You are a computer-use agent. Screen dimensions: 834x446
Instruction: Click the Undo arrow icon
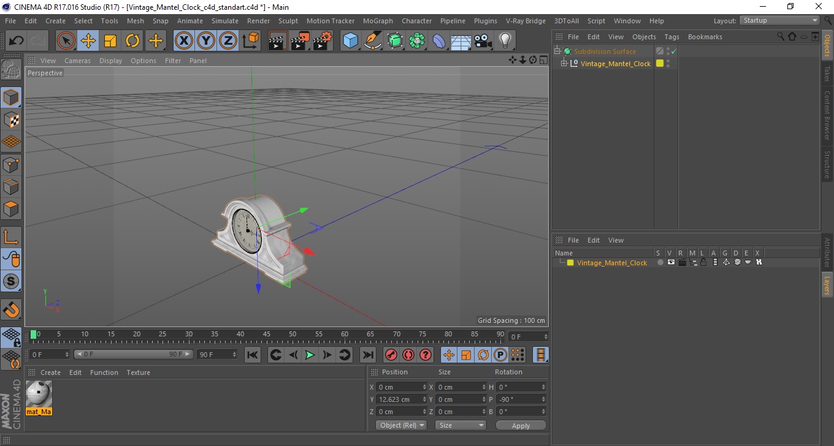[16, 41]
